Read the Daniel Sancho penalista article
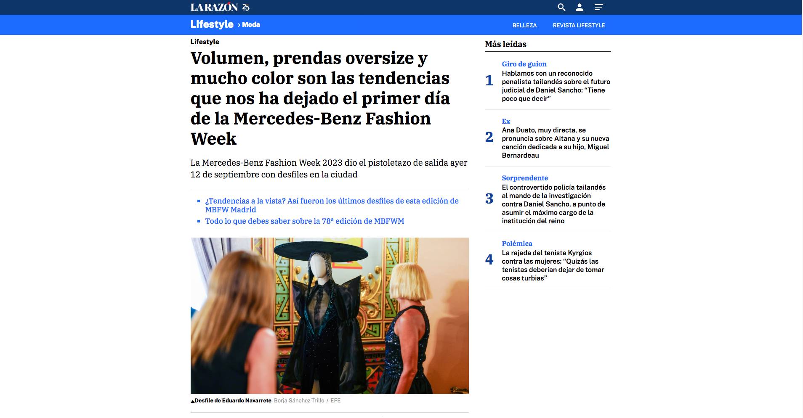This screenshot has height=418, width=803. click(x=556, y=86)
